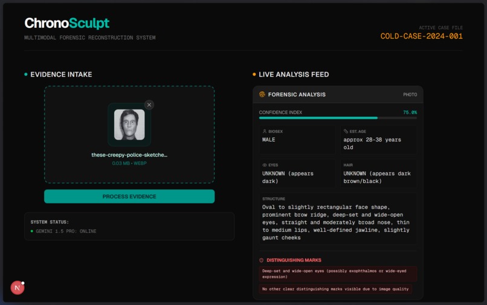Click the file name these-creepy-police-sketche…
The width and height of the screenshot is (487, 305).
pyautogui.click(x=129, y=155)
